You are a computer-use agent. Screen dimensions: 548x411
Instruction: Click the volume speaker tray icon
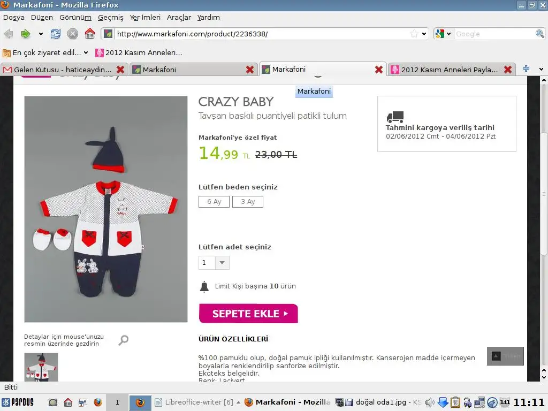pos(430,402)
